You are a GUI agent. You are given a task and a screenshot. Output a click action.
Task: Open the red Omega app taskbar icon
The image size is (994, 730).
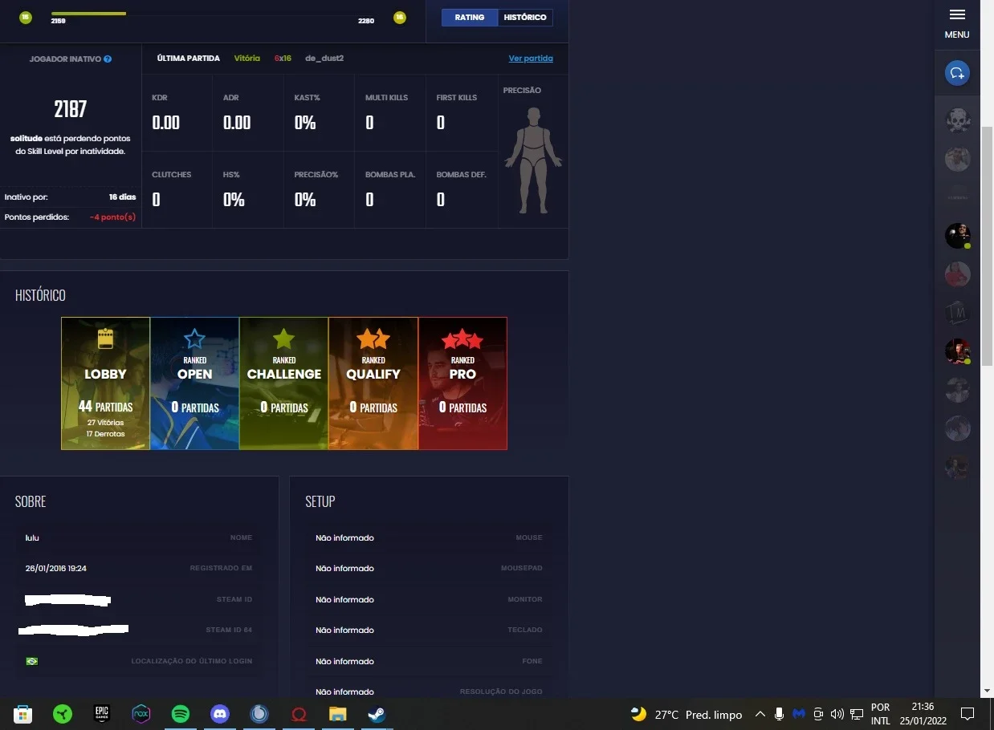pyautogui.click(x=299, y=714)
